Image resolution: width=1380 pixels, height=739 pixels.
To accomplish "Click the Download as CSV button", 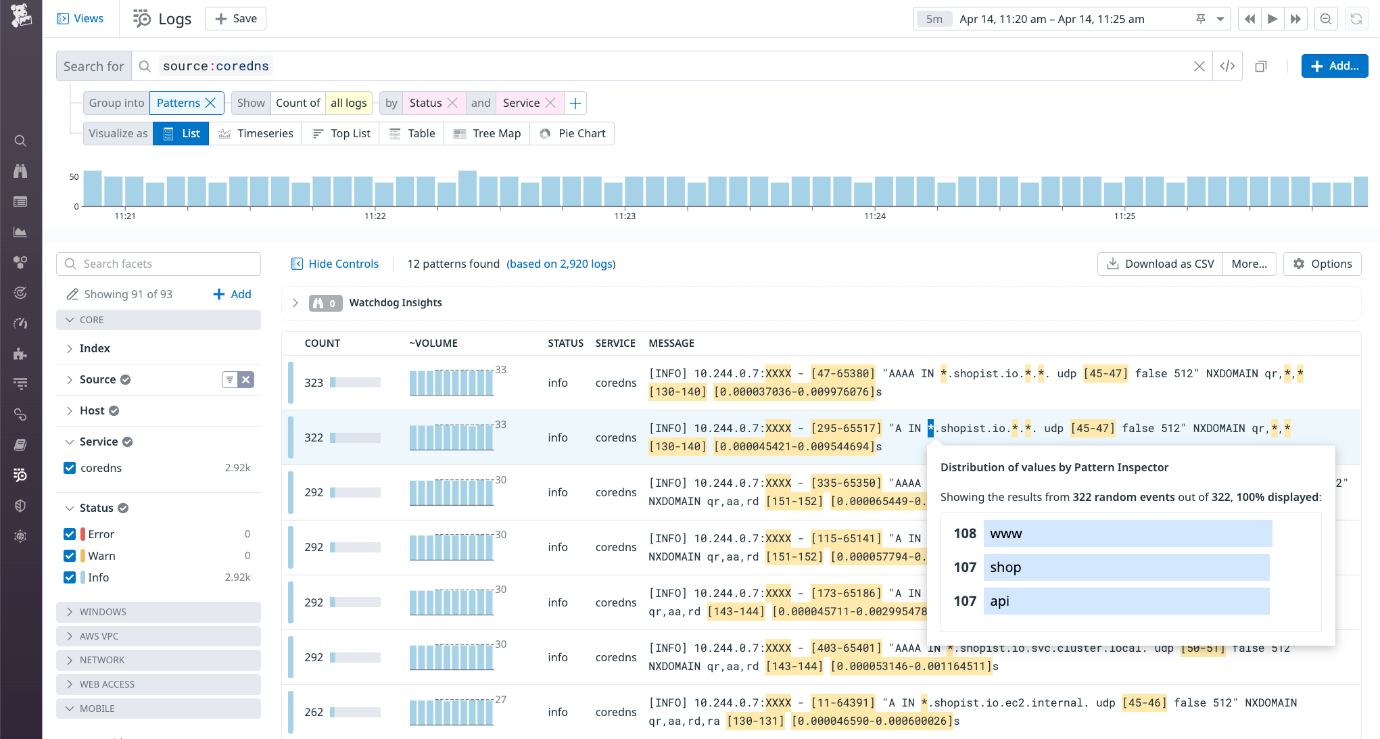I will tap(1160, 264).
